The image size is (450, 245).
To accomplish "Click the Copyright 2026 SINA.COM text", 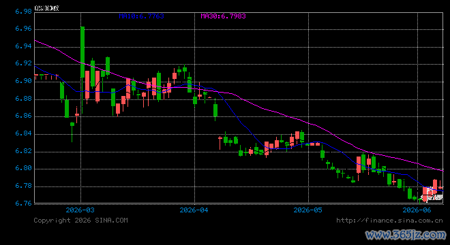I will [80, 220].
